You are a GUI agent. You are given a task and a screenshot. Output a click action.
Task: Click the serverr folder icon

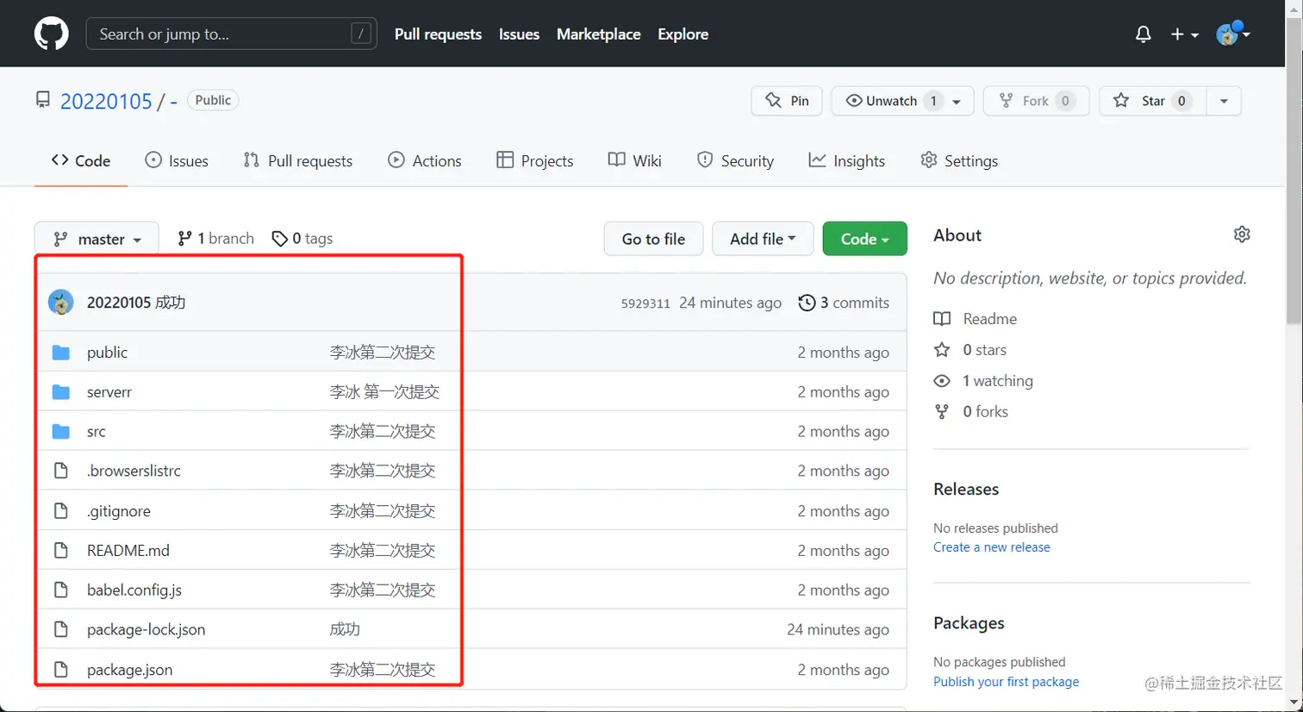[x=60, y=392]
